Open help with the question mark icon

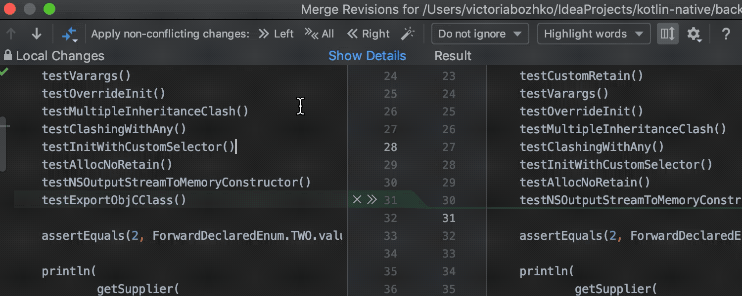725,34
